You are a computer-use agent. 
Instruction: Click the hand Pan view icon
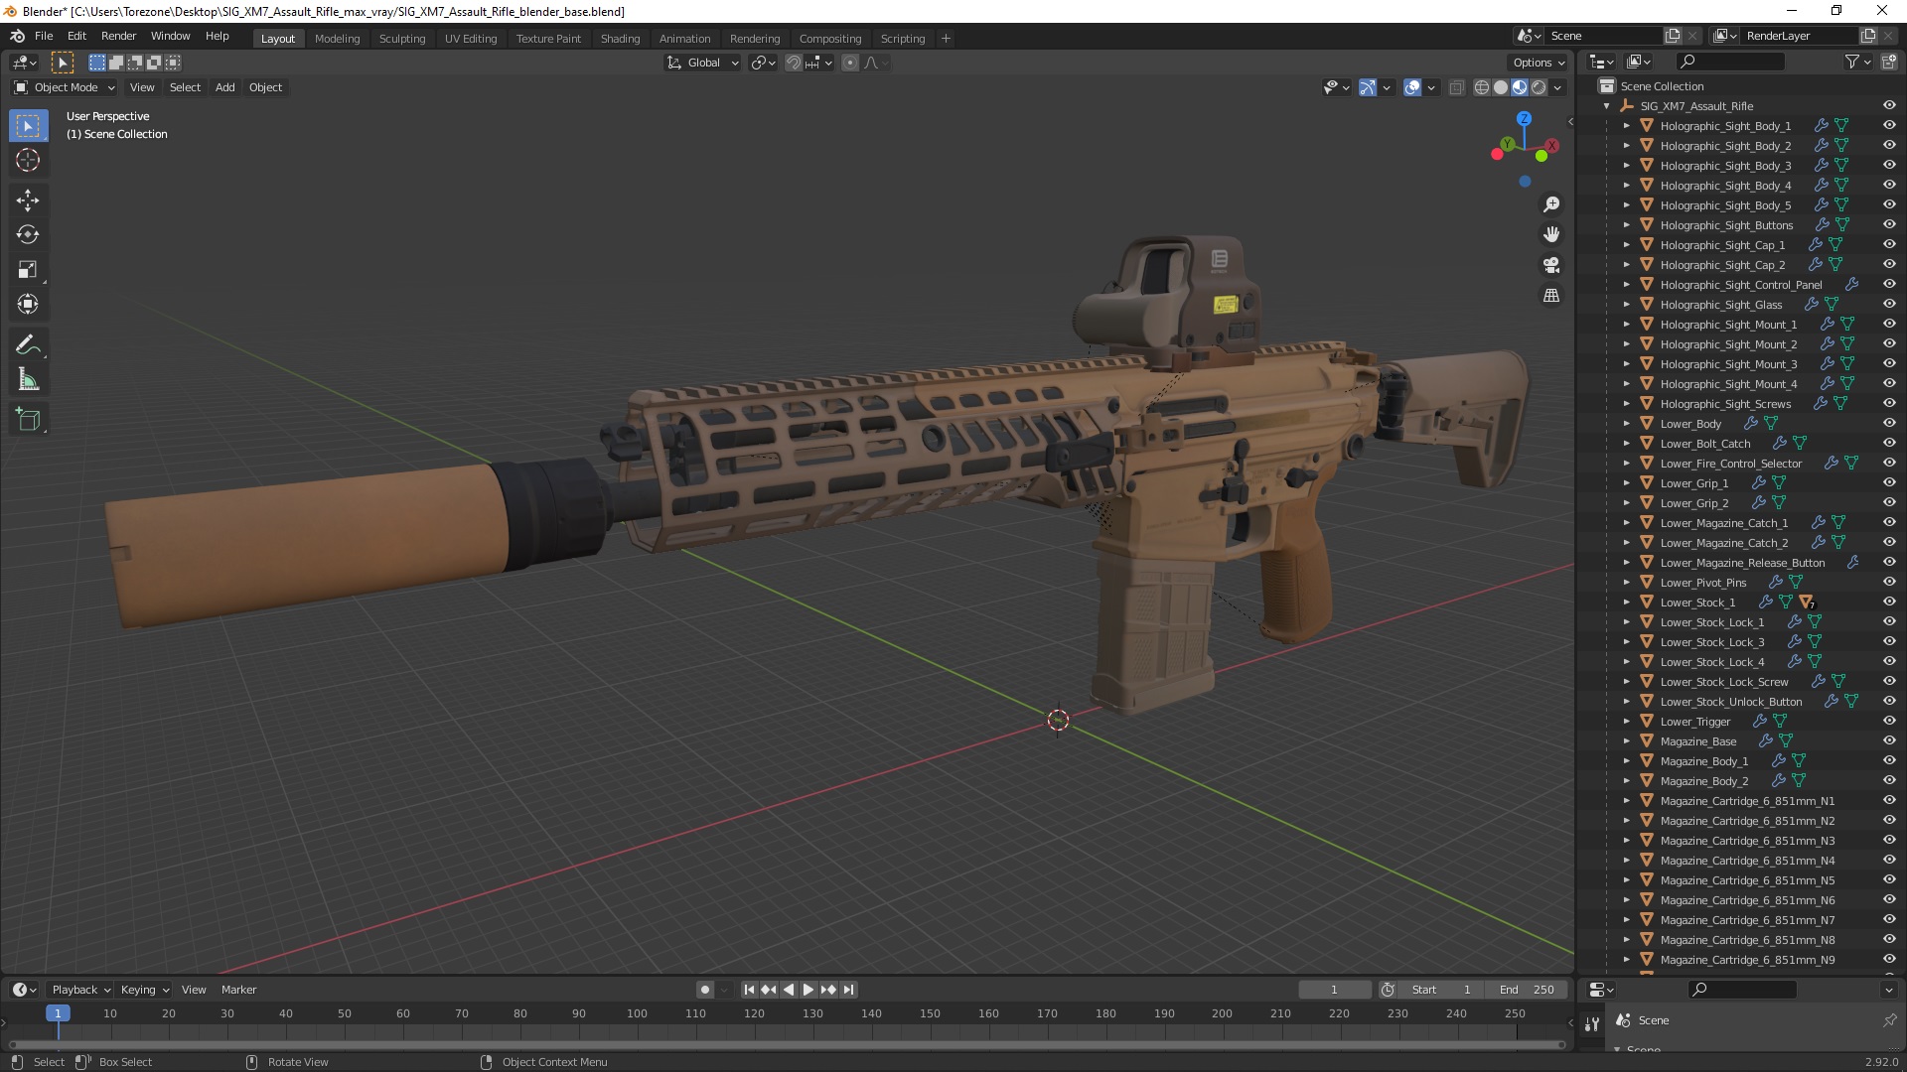point(1551,234)
